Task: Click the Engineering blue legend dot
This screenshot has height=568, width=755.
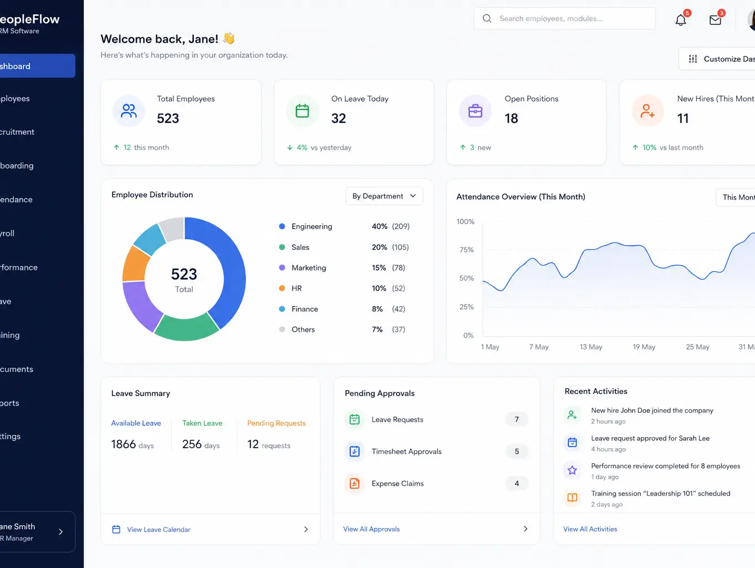Action: point(282,226)
